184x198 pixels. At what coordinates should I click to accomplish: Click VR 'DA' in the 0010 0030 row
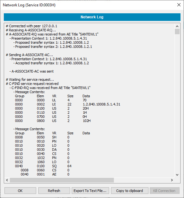click(x=54, y=150)
